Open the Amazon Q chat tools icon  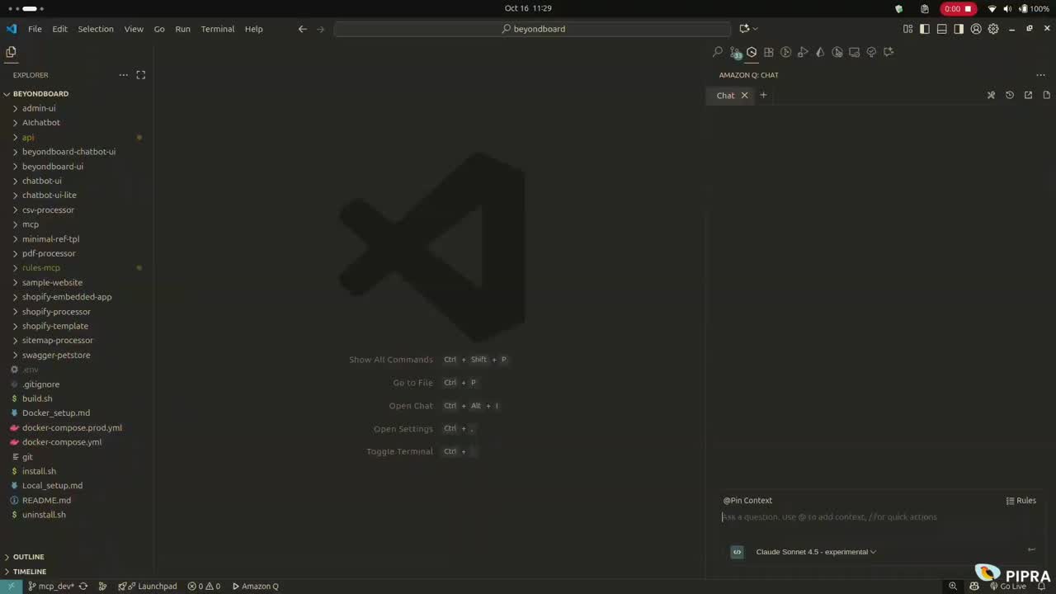coord(991,95)
